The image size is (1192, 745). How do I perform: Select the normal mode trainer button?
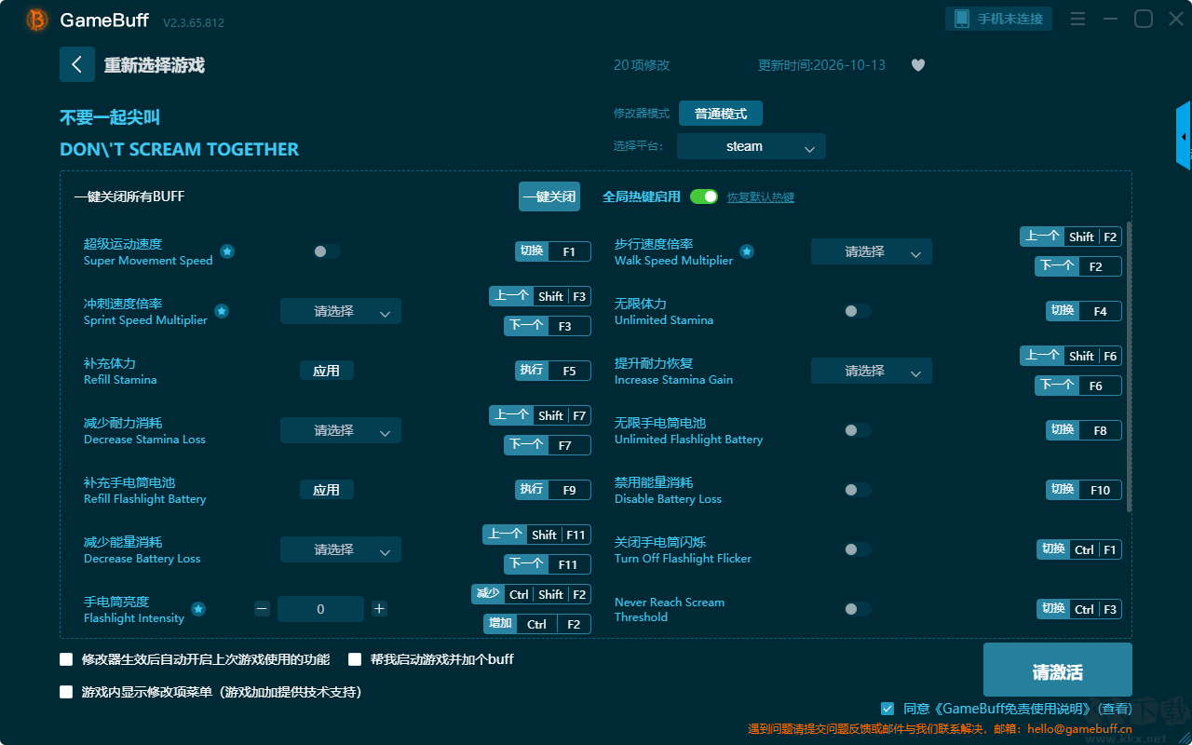[721, 114]
